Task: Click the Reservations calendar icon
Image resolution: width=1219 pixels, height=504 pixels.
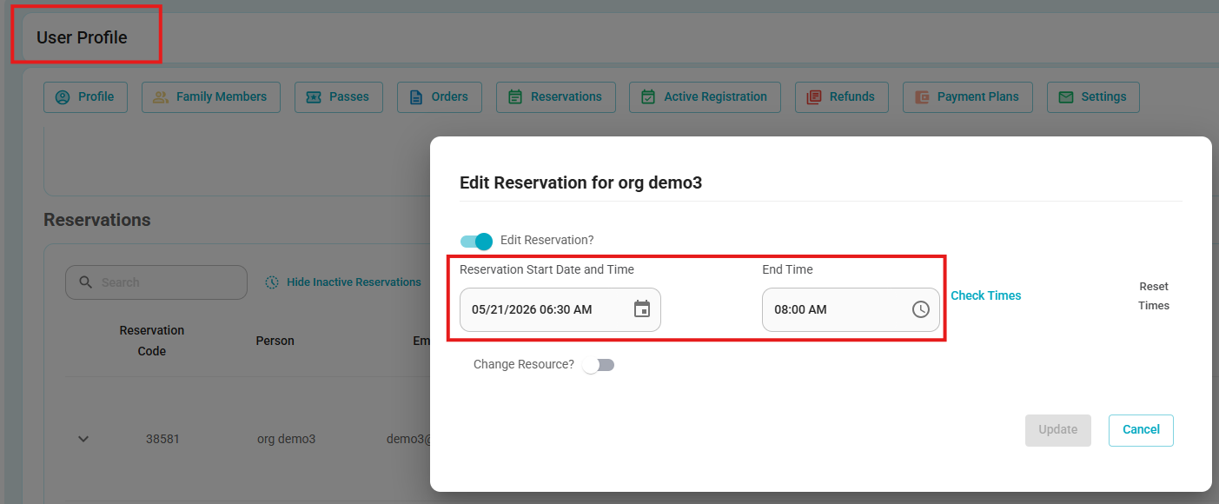Action: coord(515,96)
